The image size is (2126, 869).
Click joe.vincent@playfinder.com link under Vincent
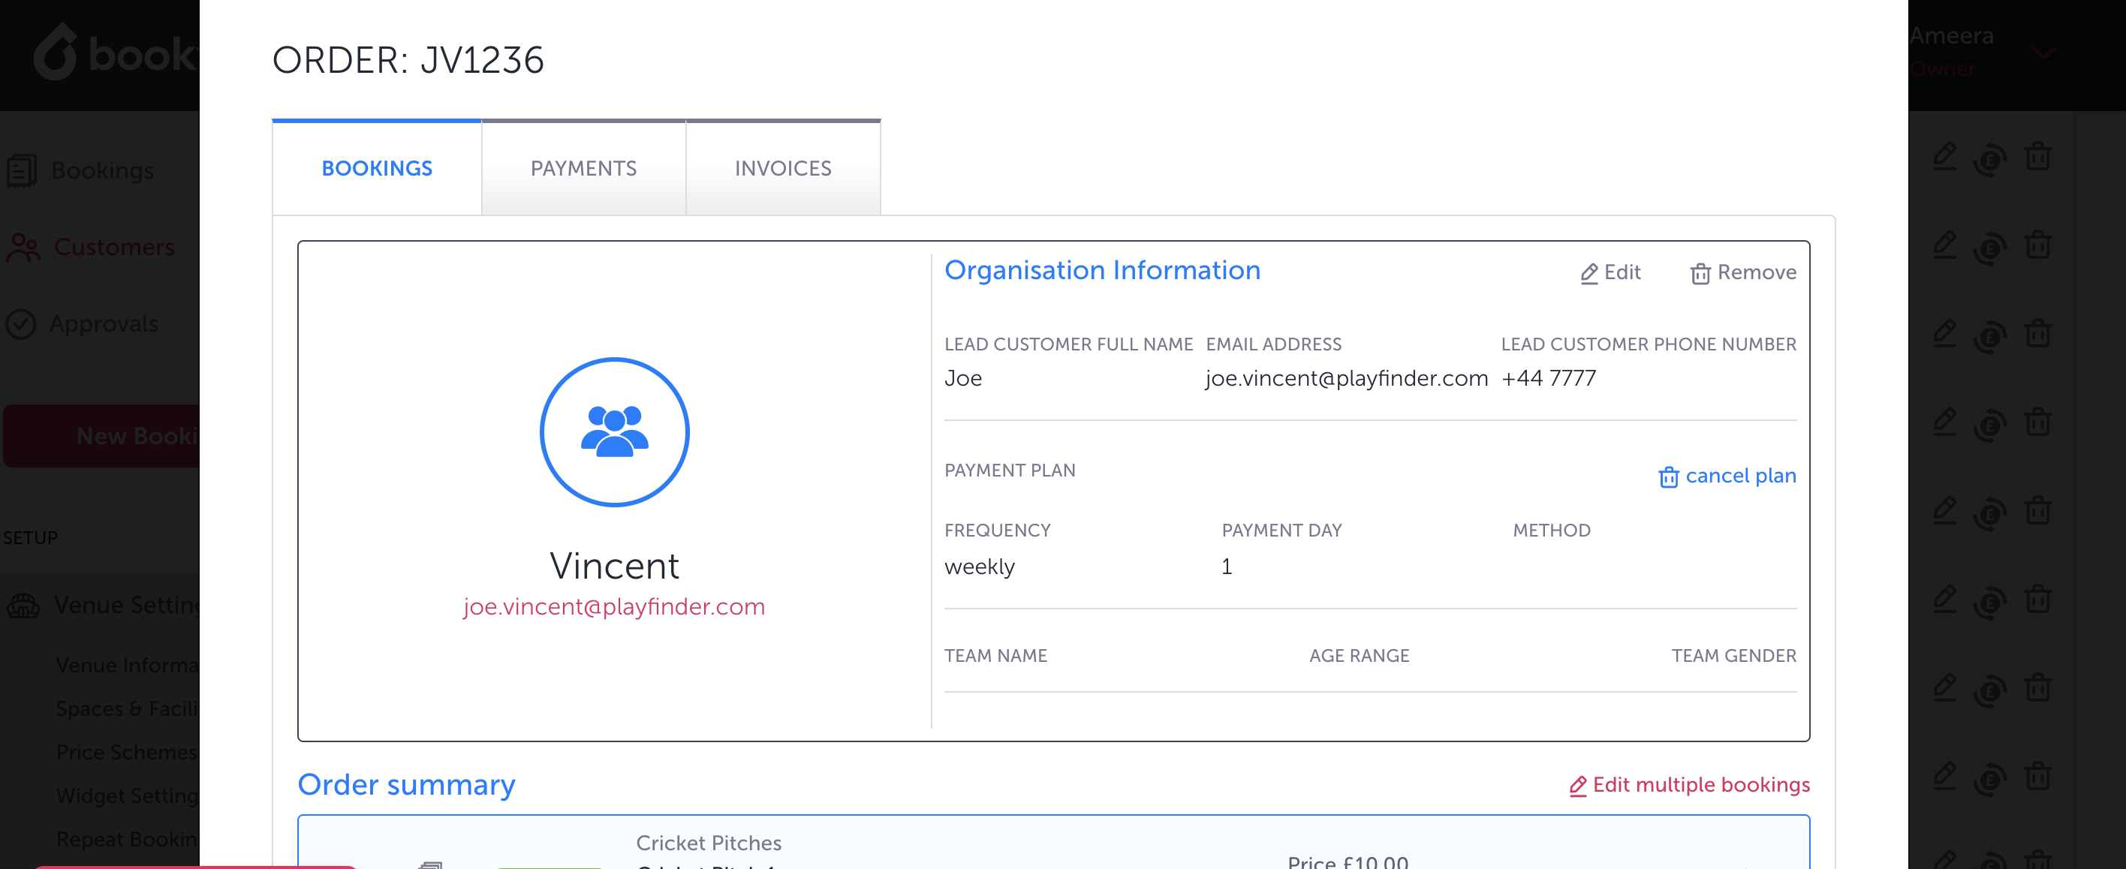[x=613, y=606]
